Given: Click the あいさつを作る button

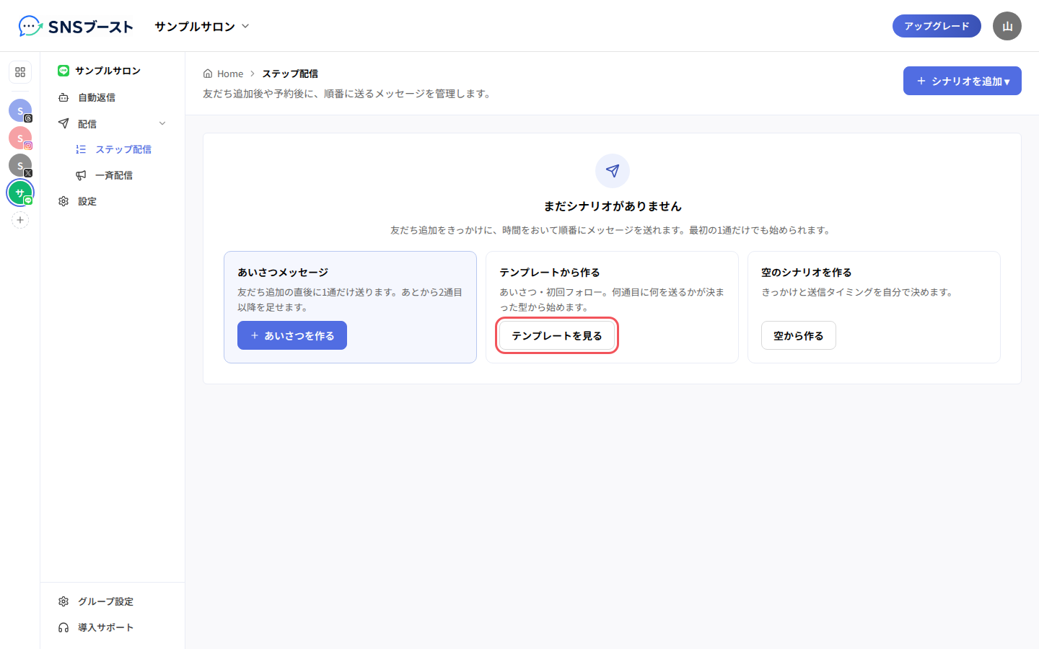Looking at the screenshot, I should (x=292, y=335).
